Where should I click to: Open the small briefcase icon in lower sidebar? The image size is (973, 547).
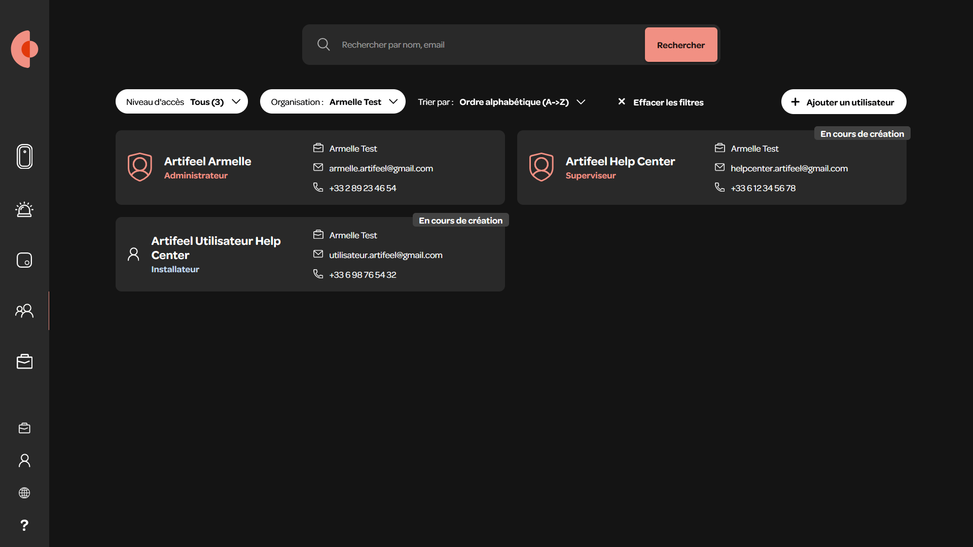pyautogui.click(x=24, y=428)
